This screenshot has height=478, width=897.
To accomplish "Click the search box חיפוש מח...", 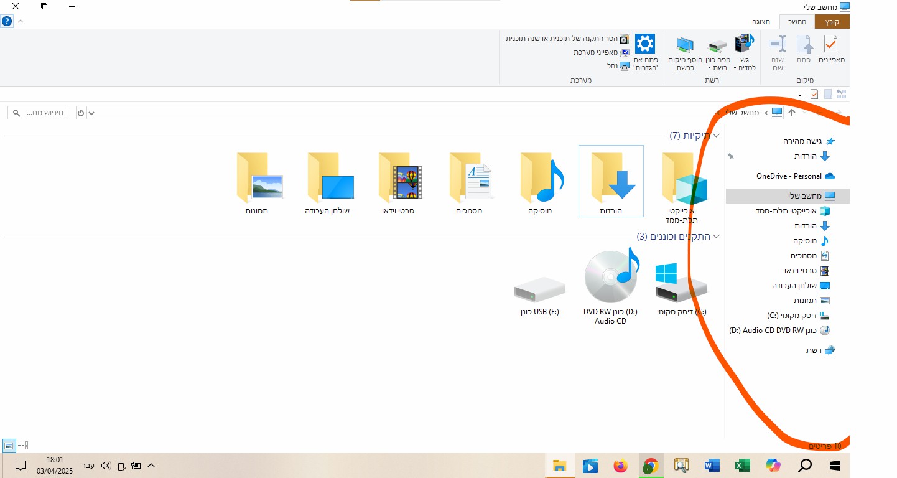I will tap(39, 113).
